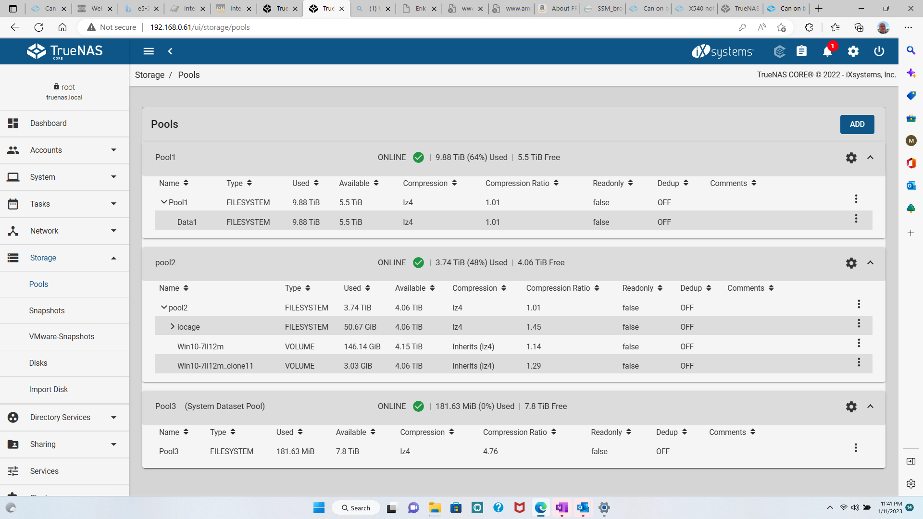Click the ADD pool button

click(x=857, y=124)
